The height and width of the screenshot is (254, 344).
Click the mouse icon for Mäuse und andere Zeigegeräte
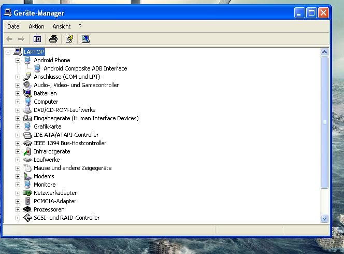(x=27, y=168)
